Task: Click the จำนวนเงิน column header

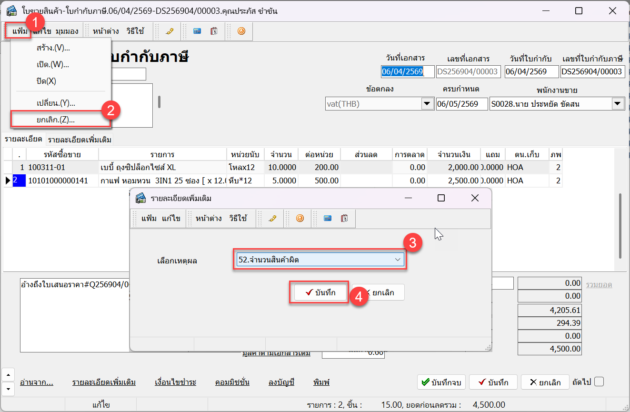Action: [x=453, y=154]
